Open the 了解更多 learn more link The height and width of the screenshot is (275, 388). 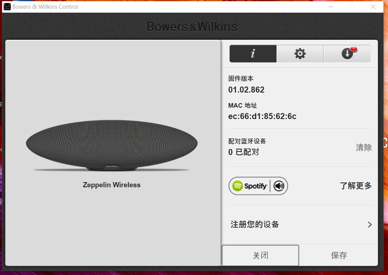point(355,185)
